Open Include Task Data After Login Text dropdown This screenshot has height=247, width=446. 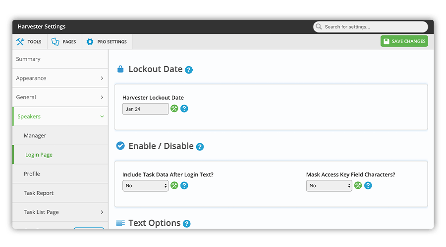(145, 186)
